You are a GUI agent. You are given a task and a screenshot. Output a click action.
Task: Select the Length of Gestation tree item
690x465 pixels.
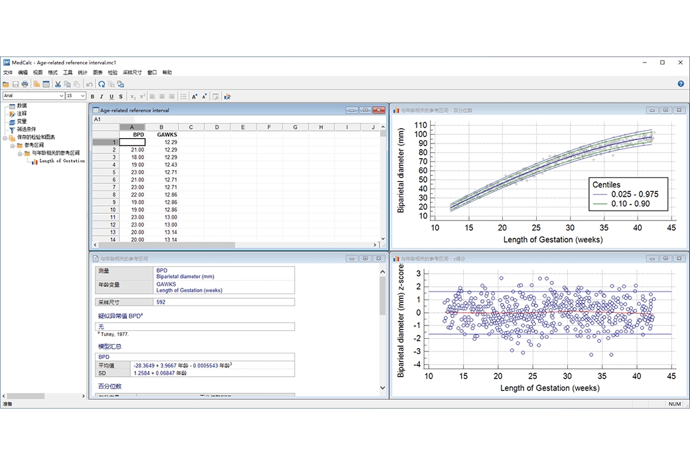click(x=62, y=161)
